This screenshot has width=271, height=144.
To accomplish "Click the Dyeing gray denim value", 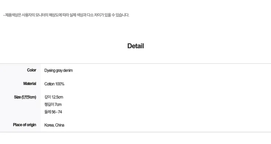I will point(58,70).
